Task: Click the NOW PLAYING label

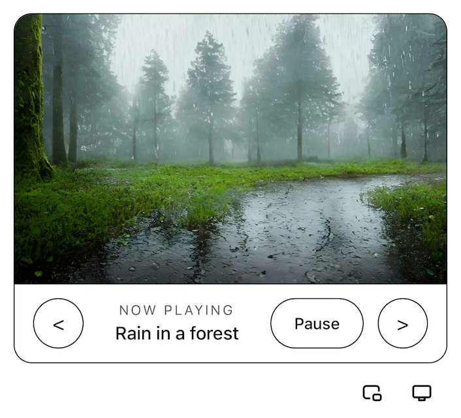Action: [x=176, y=310]
